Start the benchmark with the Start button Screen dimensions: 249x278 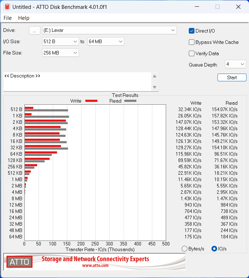(232, 77)
